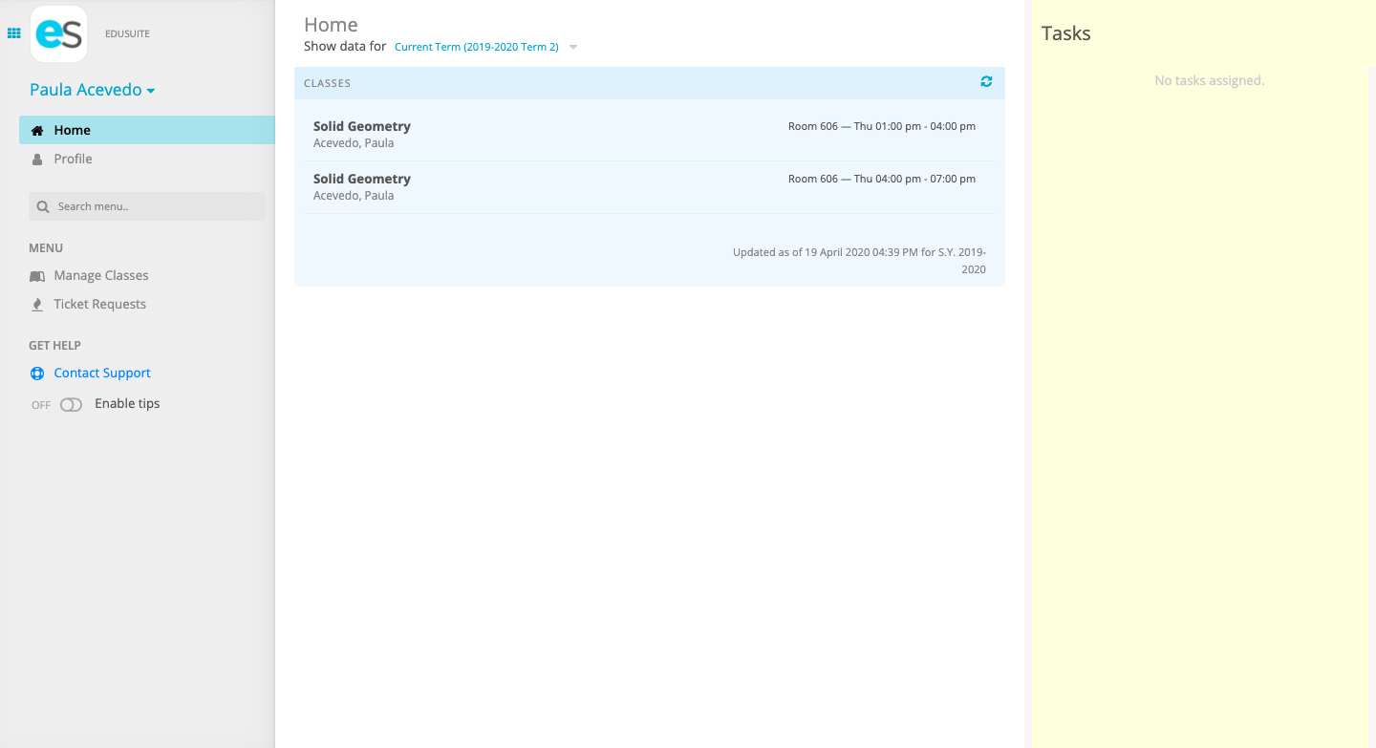Click the MENU section label

(x=46, y=247)
